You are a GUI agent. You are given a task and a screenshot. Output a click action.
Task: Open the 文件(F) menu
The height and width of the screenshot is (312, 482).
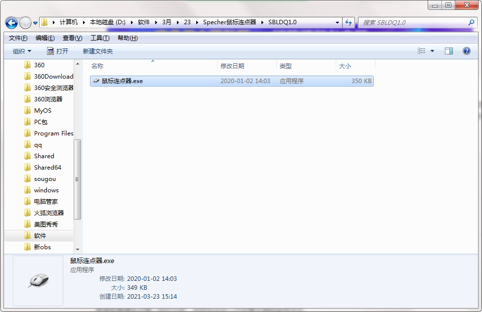[18, 38]
